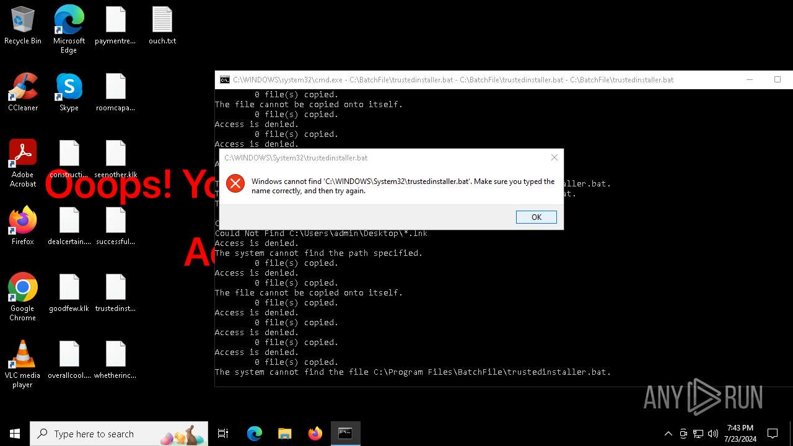Open Adobe Acrobat desktop shortcut
The image size is (793, 446).
pyautogui.click(x=23, y=164)
